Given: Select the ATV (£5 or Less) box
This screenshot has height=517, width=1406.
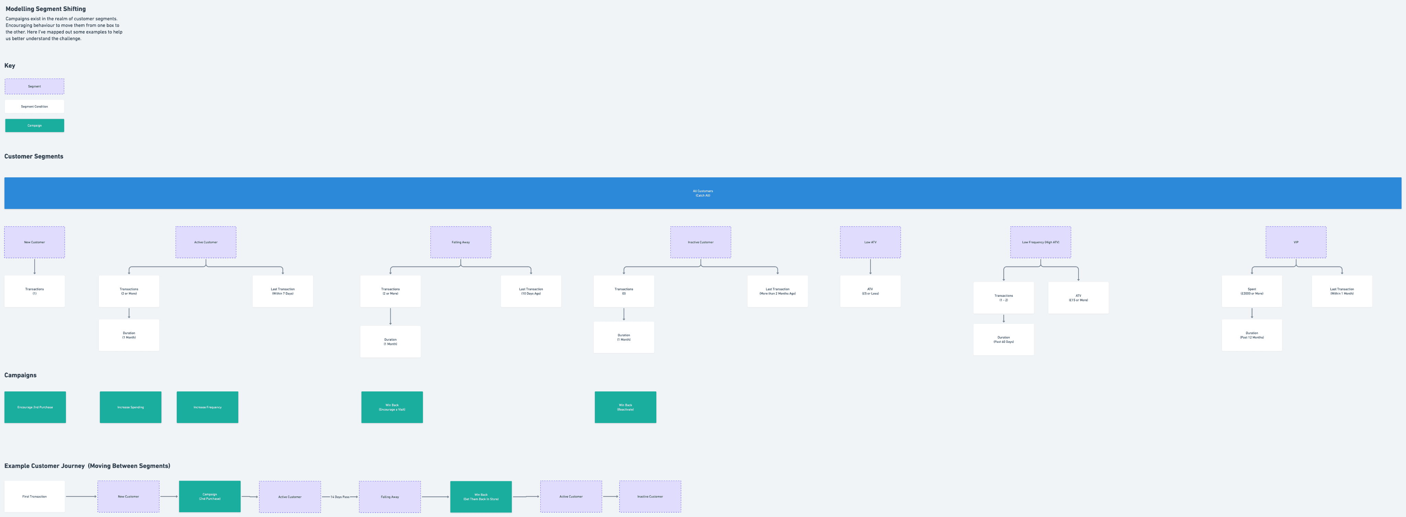Looking at the screenshot, I should (x=870, y=291).
